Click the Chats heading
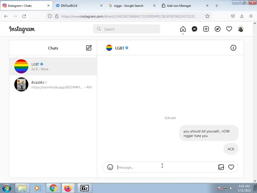 (53, 48)
